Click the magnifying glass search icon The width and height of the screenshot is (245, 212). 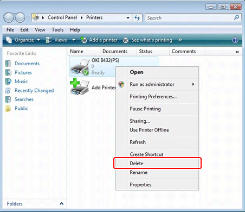236,17
